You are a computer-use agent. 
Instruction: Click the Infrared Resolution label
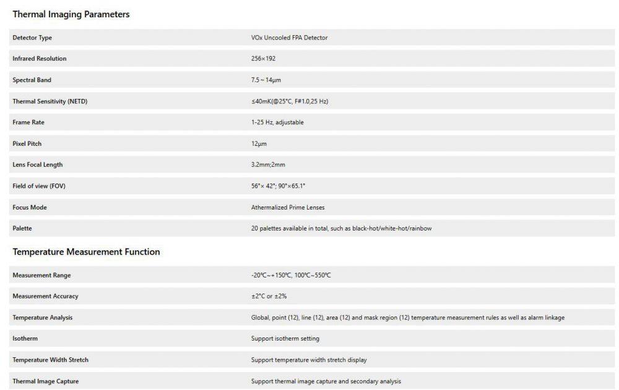[x=40, y=59]
